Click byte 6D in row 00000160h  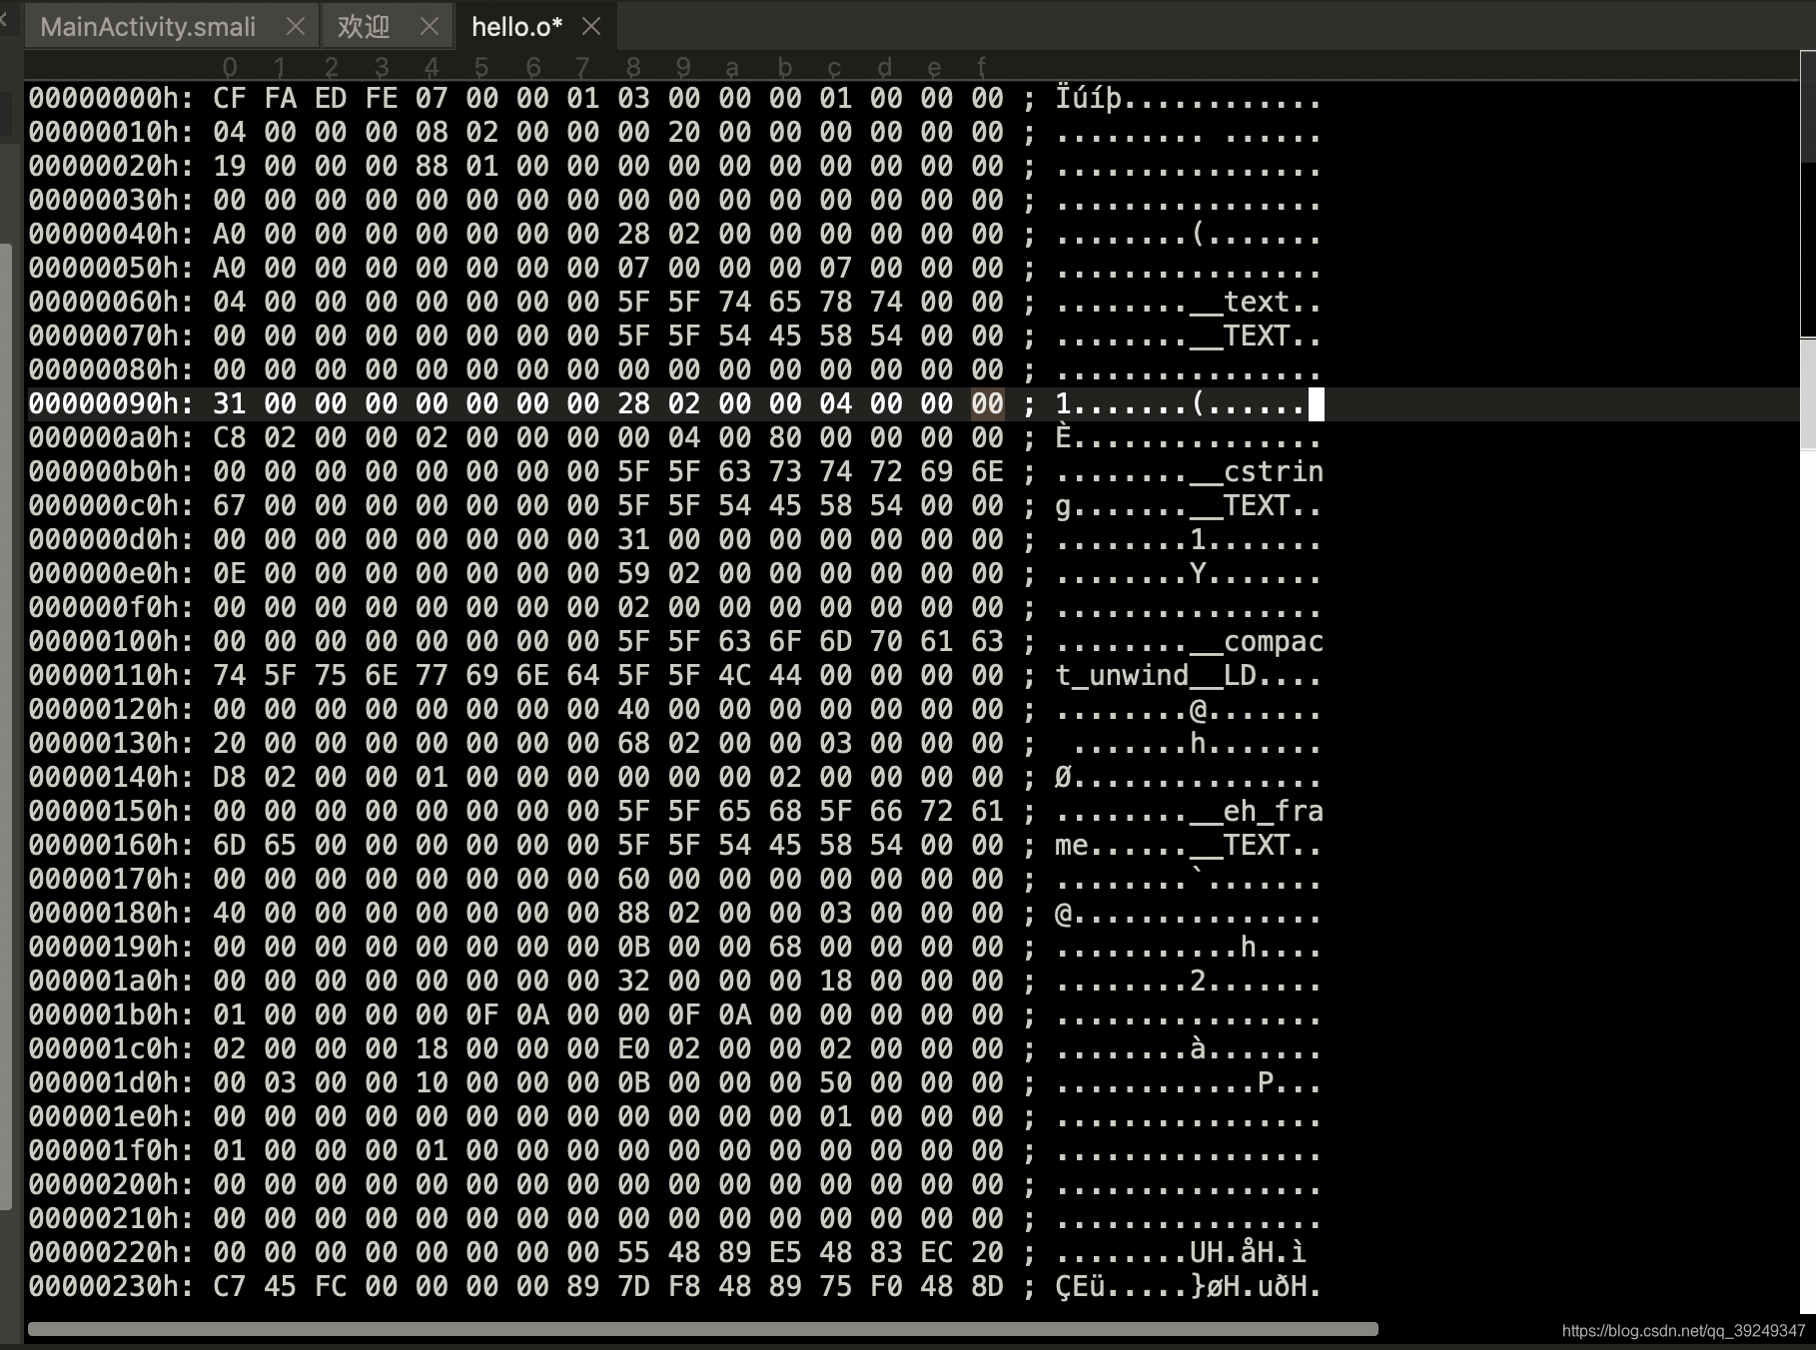(x=229, y=845)
